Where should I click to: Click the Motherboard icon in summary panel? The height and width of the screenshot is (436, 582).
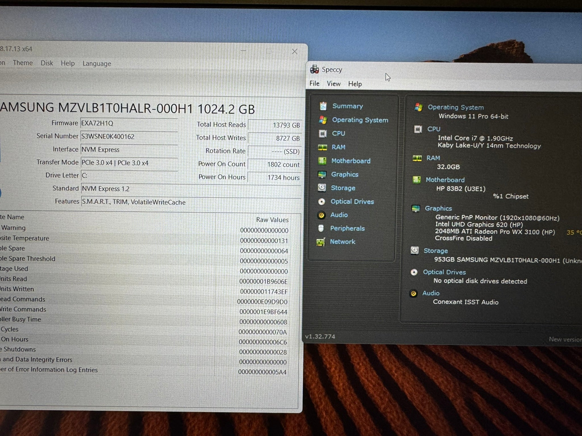(417, 180)
